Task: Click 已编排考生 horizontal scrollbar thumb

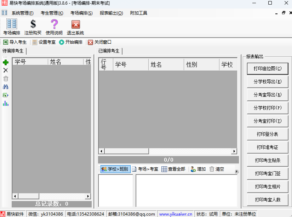Action: point(127,151)
